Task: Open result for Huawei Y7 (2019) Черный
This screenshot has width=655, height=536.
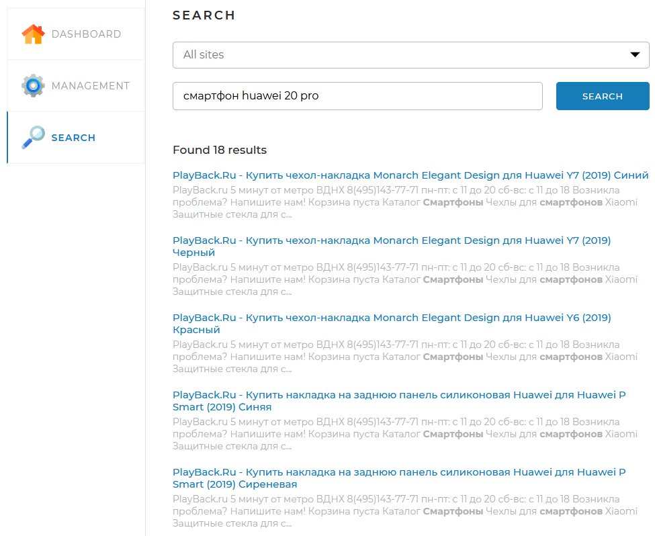Action: click(x=392, y=246)
